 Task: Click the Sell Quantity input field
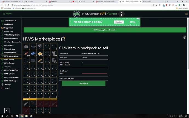94,63
